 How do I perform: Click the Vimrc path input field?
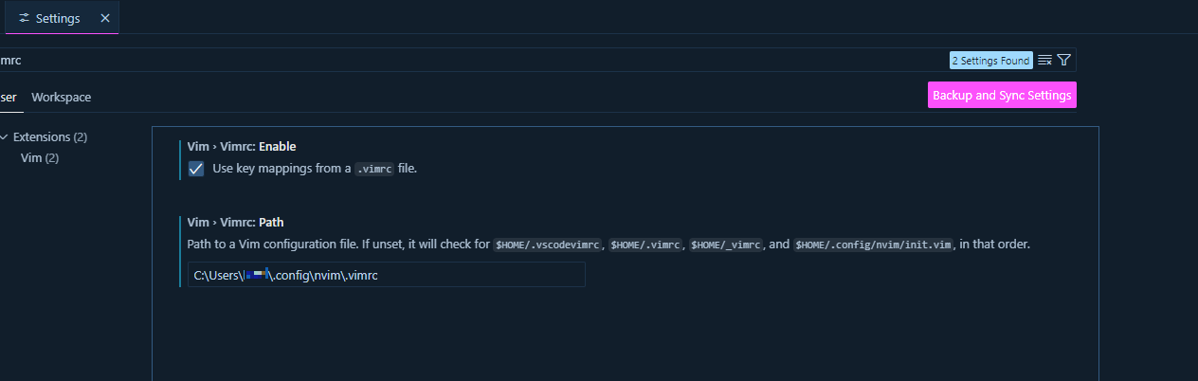click(387, 275)
